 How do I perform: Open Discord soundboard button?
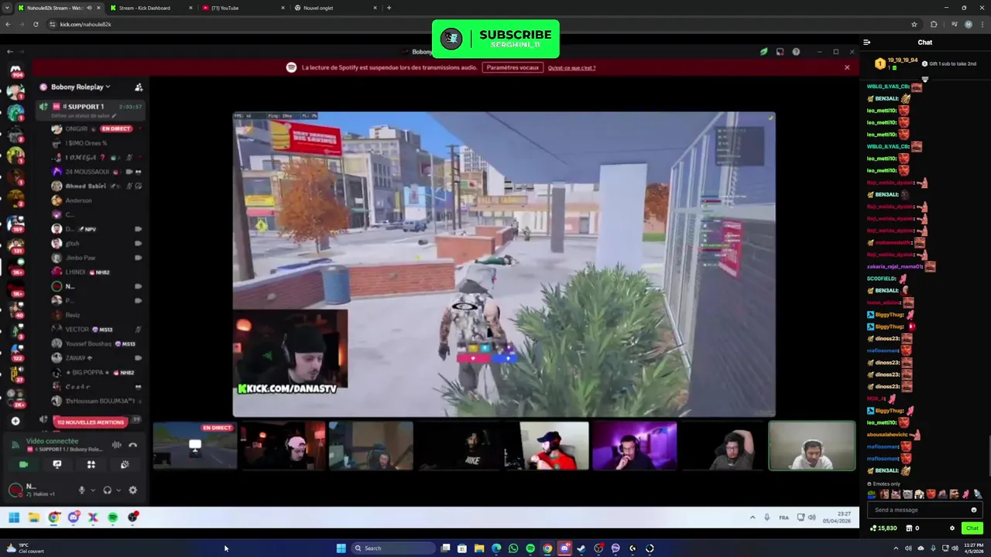coord(125,464)
